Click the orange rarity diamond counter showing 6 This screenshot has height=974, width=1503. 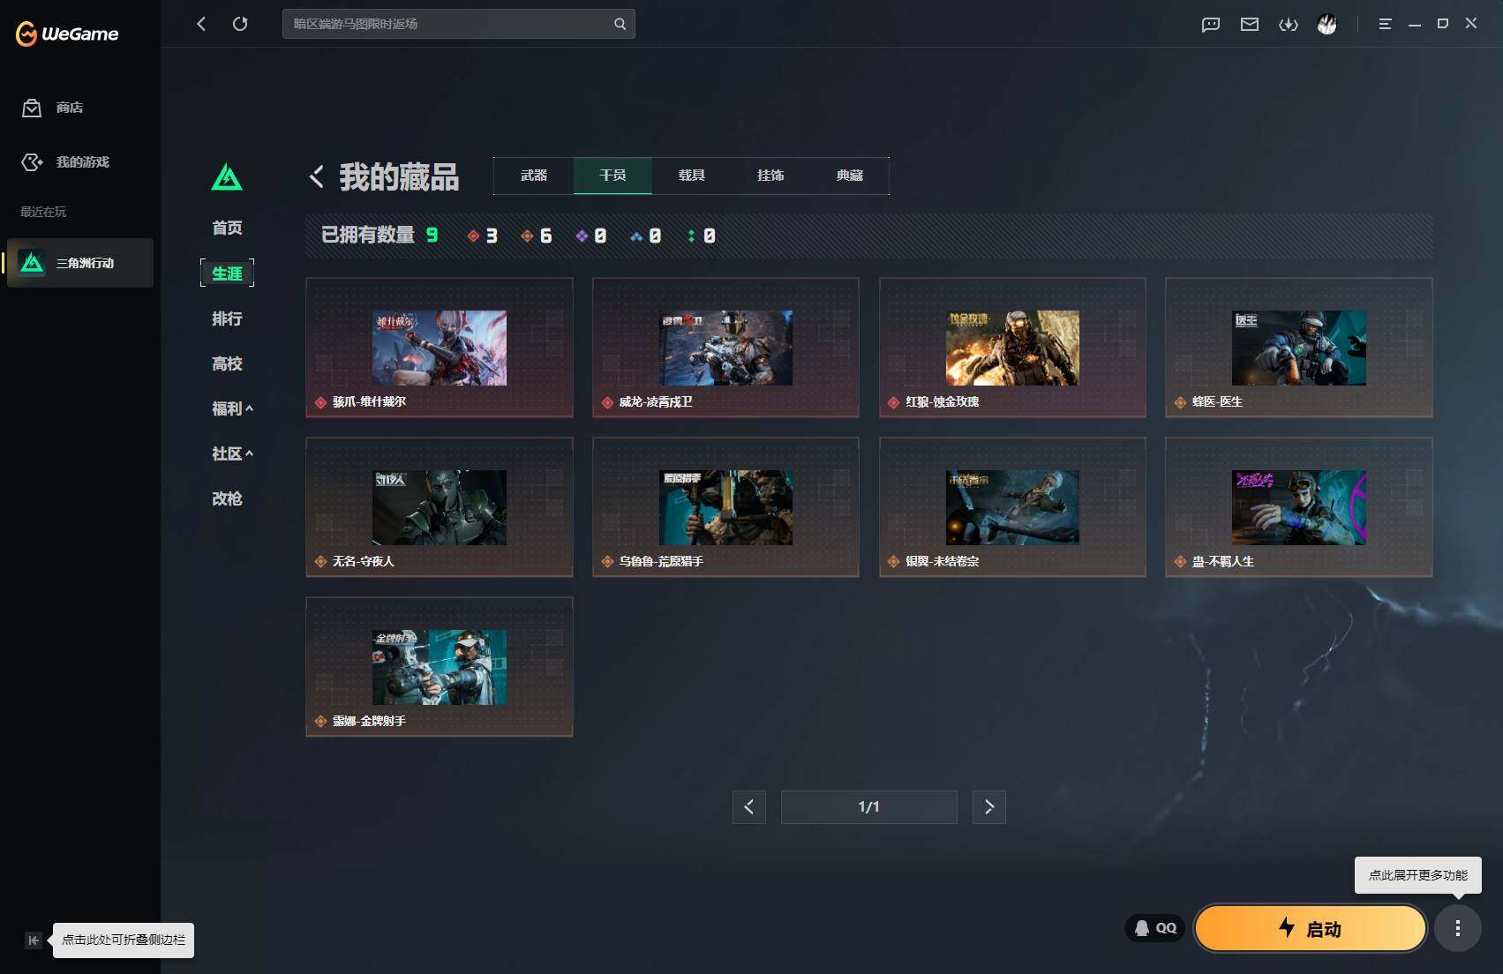[537, 236]
